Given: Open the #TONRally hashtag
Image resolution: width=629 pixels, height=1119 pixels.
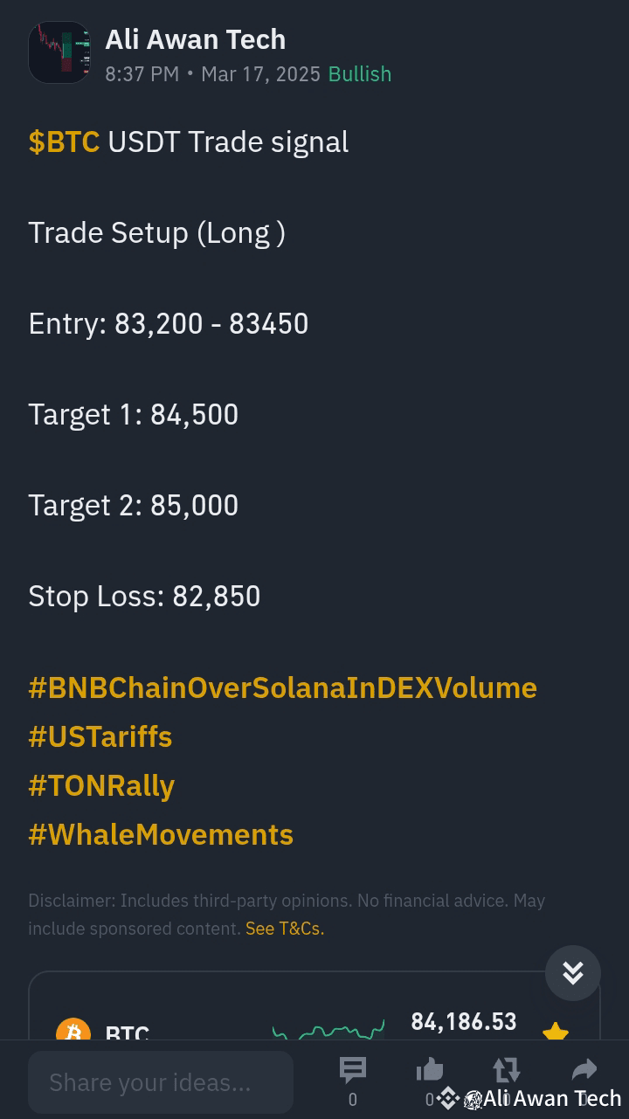Looking at the screenshot, I should pyautogui.click(x=101, y=785).
